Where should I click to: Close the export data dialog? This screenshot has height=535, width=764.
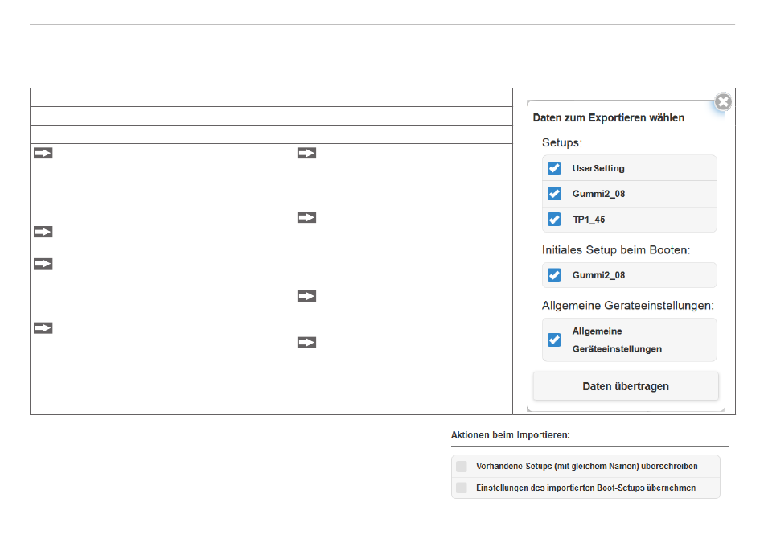coord(723,102)
